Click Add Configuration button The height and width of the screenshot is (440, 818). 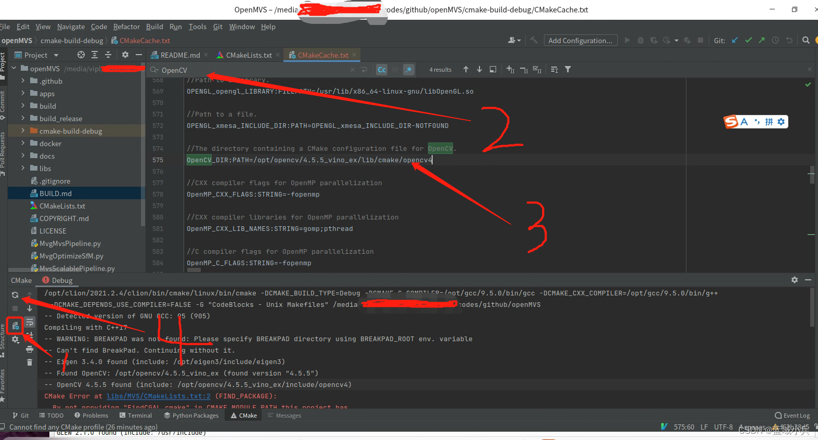click(x=580, y=41)
